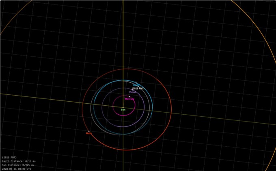The width and height of the screenshot is (276, 171).
Task: Select the Mercury planet label
Action: pyautogui.click(x=129, y=99)
